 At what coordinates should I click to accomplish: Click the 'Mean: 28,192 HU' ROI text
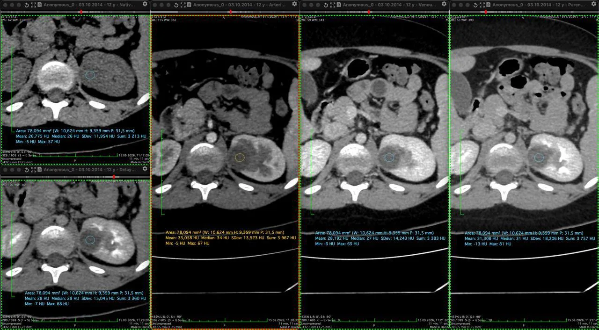332,238
